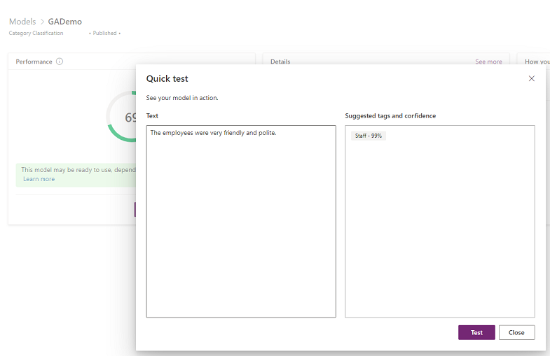
Task: Focus the Text input box
Action: tap(241, 221)
